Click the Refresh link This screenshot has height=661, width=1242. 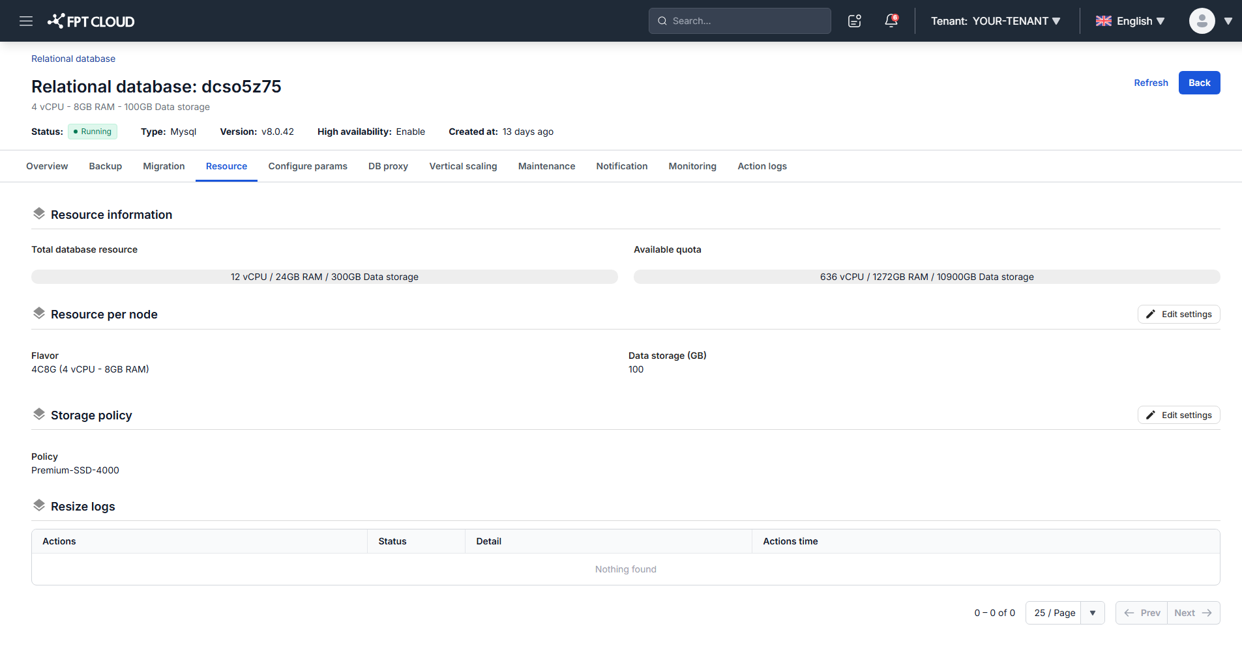point(1151,83)
